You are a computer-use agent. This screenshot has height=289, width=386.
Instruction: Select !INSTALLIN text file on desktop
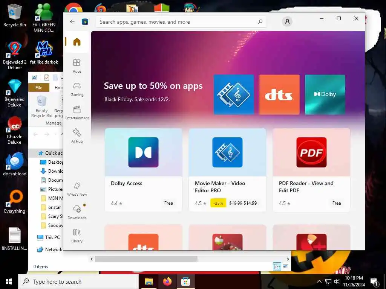(x=15, y=239)
